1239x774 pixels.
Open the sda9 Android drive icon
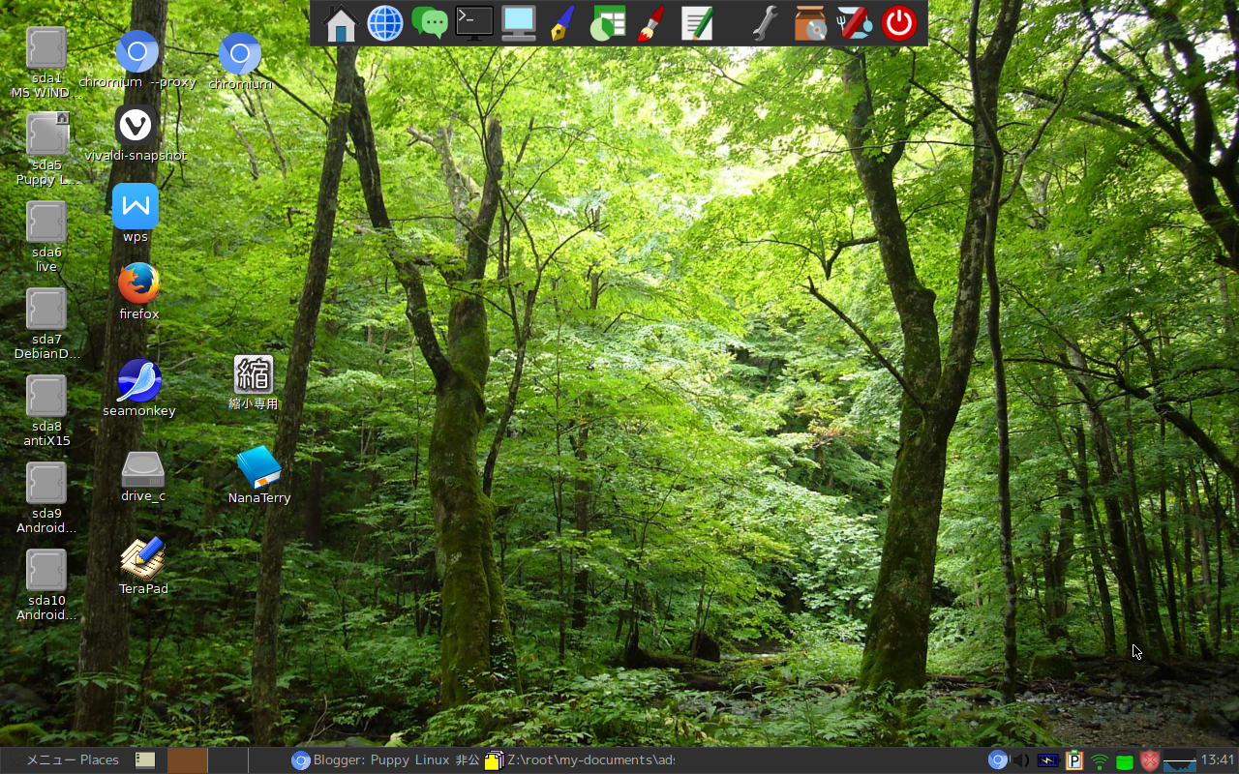(x=46, y=483)
